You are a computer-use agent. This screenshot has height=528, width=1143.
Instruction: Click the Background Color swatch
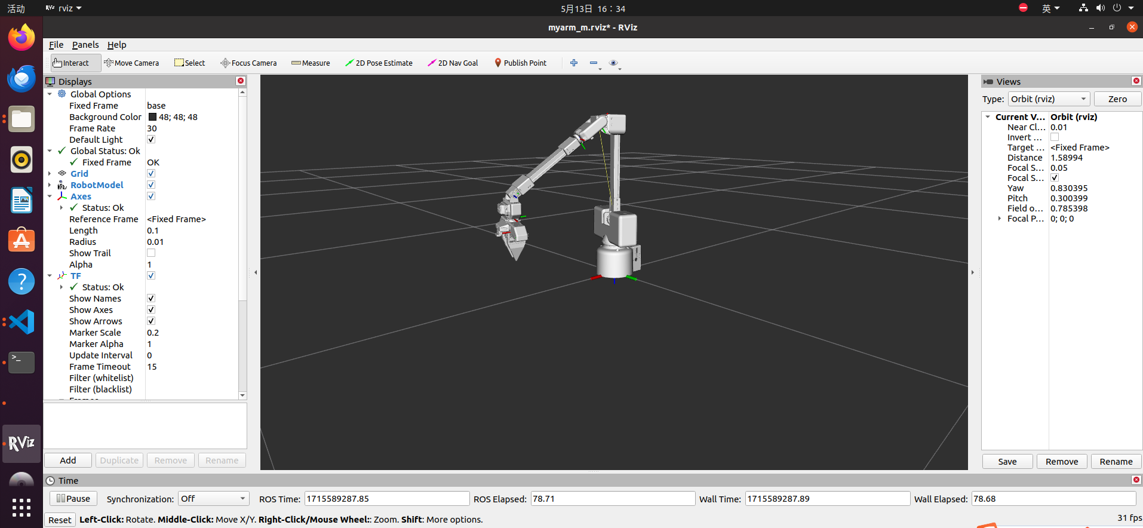click(x=152, y=117)
